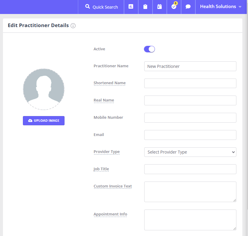Click the Upload Image button

point(43,121)
